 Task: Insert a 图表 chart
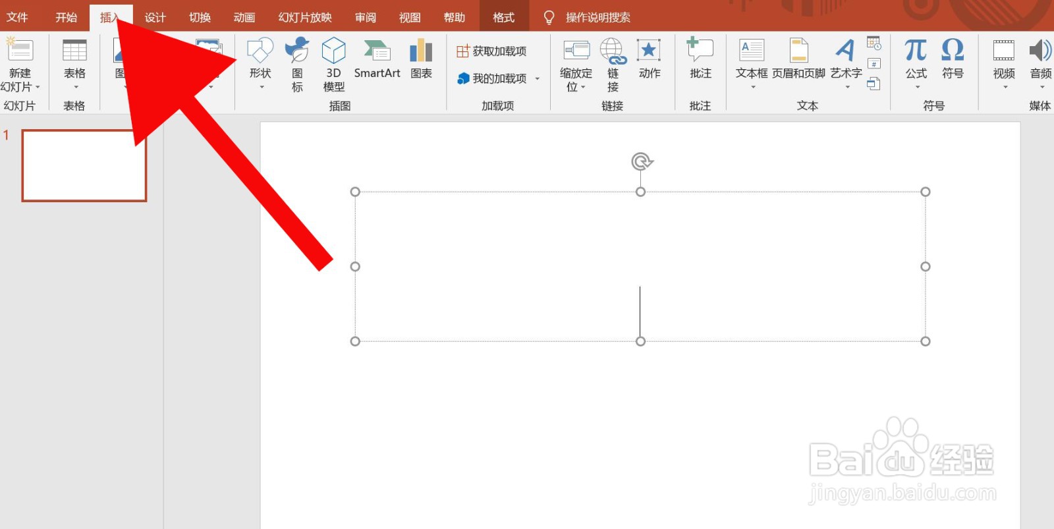pyautogui.click(x=421, y=59)
